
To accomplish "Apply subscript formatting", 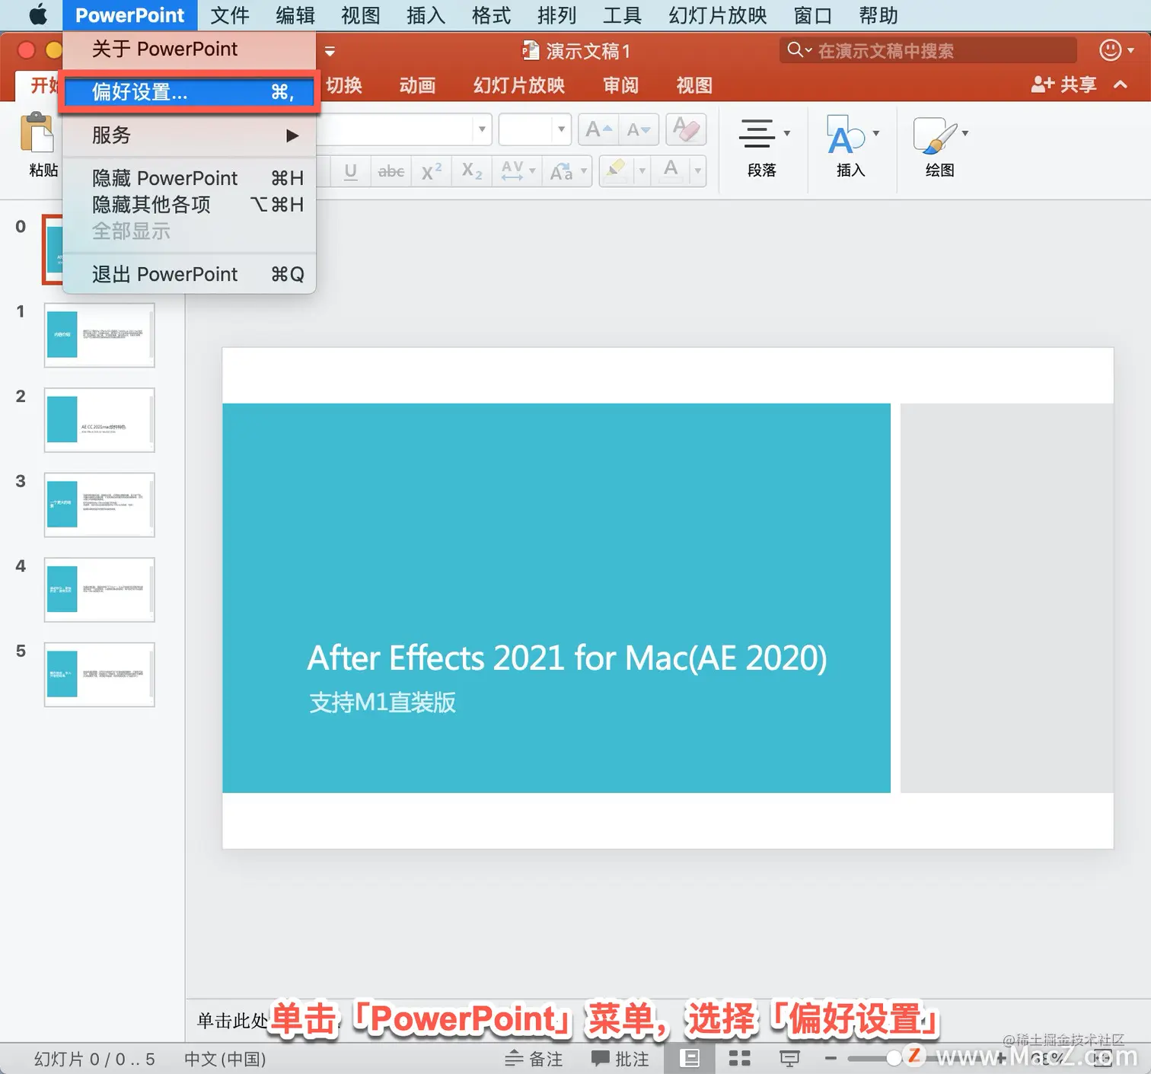I will click(x=472, y=171).
